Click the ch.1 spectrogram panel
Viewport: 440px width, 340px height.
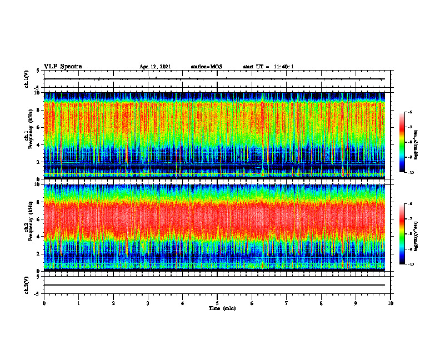(x=214, y=136)
